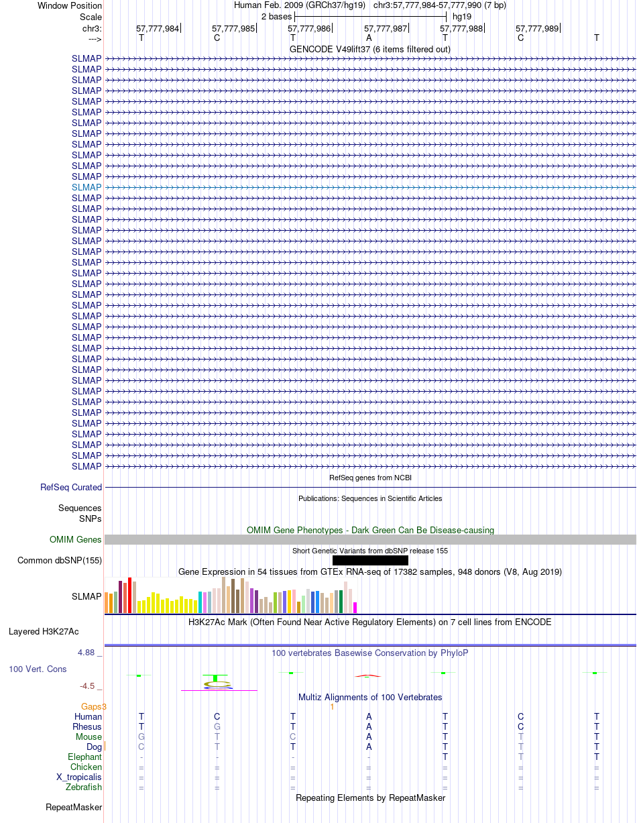This screenshot has height=823, width=637.
Task: Click the 57,777,989 position tick label
Action: 537,29
